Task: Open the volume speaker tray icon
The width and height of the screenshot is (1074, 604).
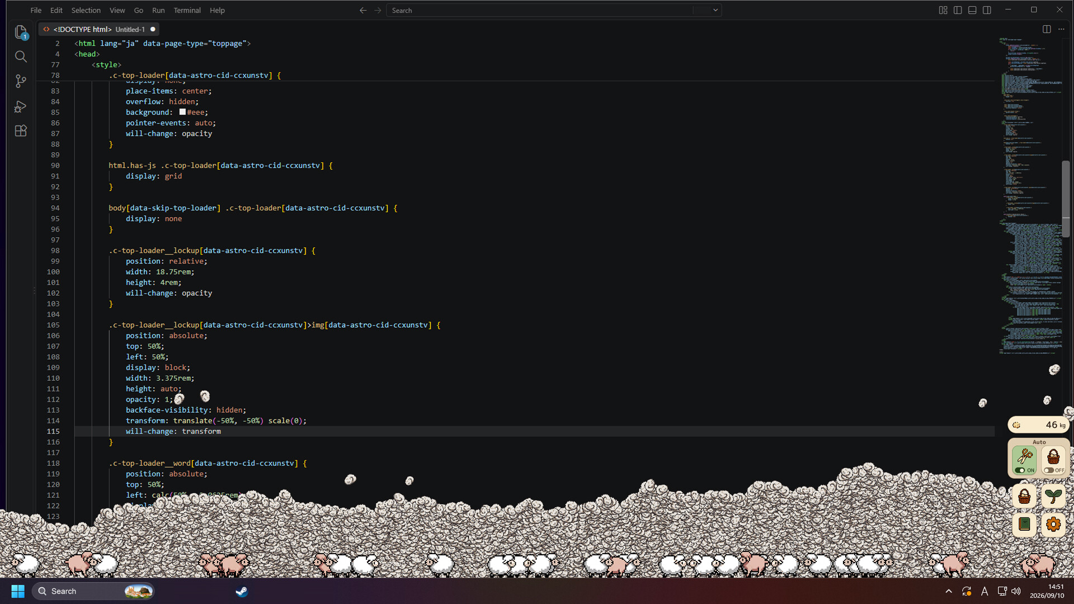Action: tap(1016, 591)
